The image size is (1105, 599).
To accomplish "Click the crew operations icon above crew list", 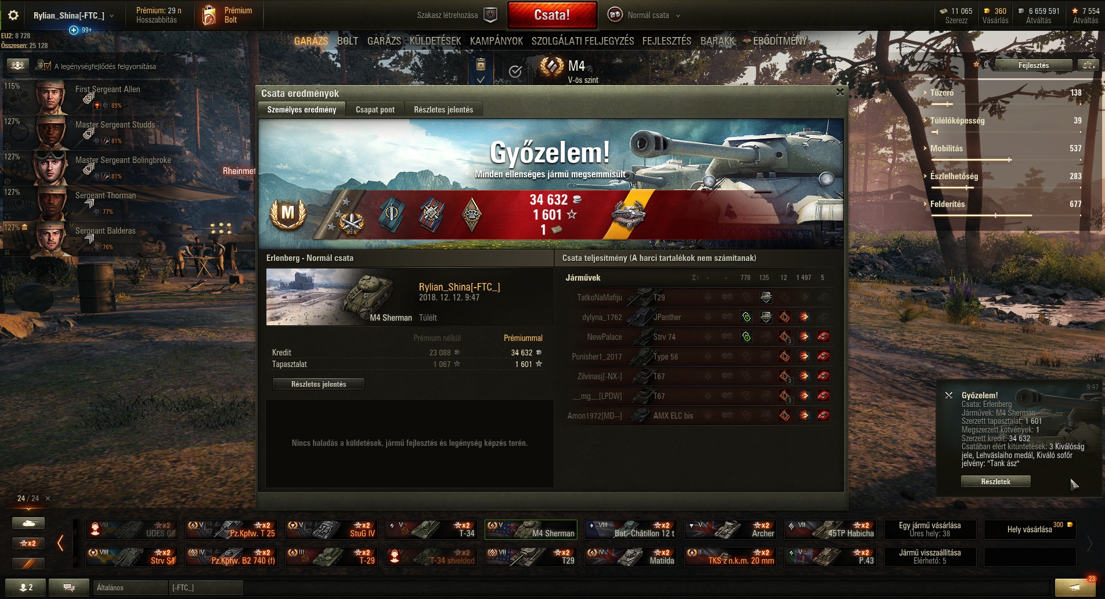I will 17,66.
